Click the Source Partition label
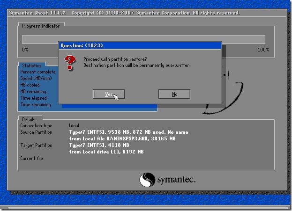This screenshot has height=211, width=292. point(36,132)
